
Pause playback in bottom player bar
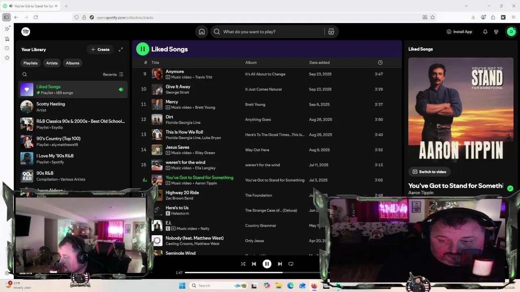point(267,264)
